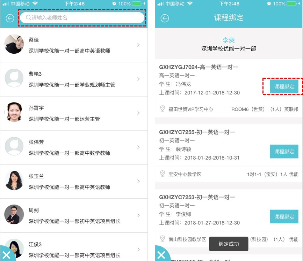The height and width of the screenshot is (261, 303).
Task: Click the search magnifier icon
Action: click(28, 18)
